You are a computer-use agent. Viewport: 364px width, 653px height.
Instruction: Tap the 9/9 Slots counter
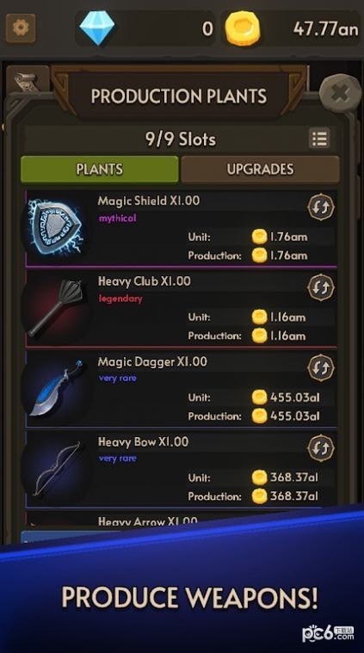click(181, 139)
